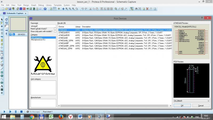The height and width of the screenshot is (120, 213).
Task: Open the Template menu
Action: coord(58,5)
